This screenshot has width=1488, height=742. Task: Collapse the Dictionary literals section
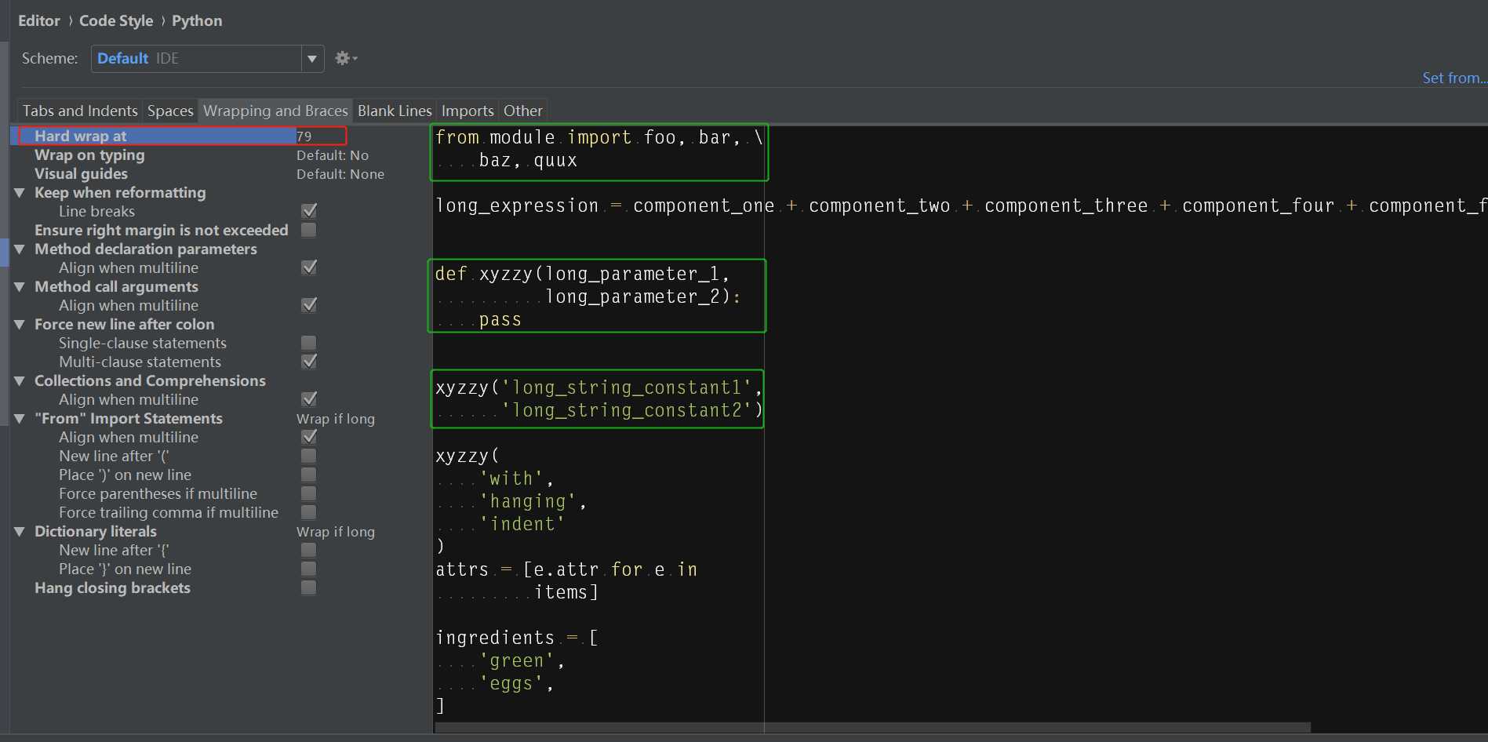(x=20, y=531)
